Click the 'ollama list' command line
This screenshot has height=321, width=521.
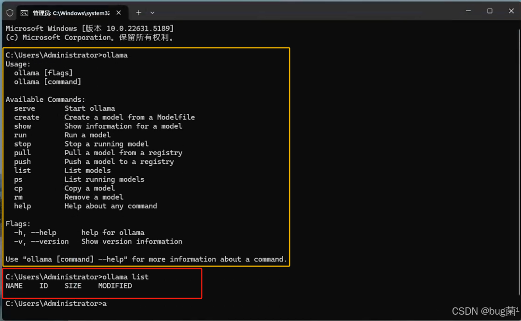tap(77, 277)
